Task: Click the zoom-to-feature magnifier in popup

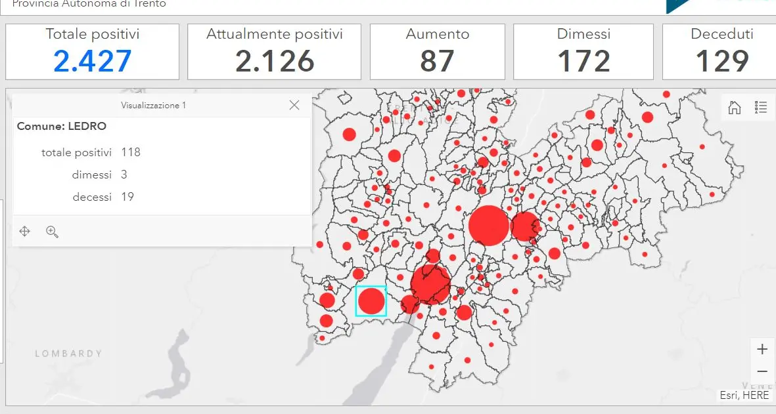Action: tap(52, 231)
